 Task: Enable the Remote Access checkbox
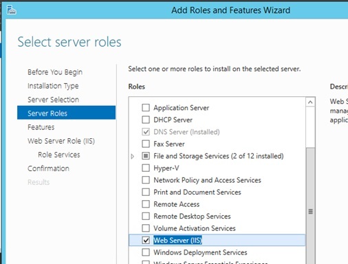(x=146, y=204)
